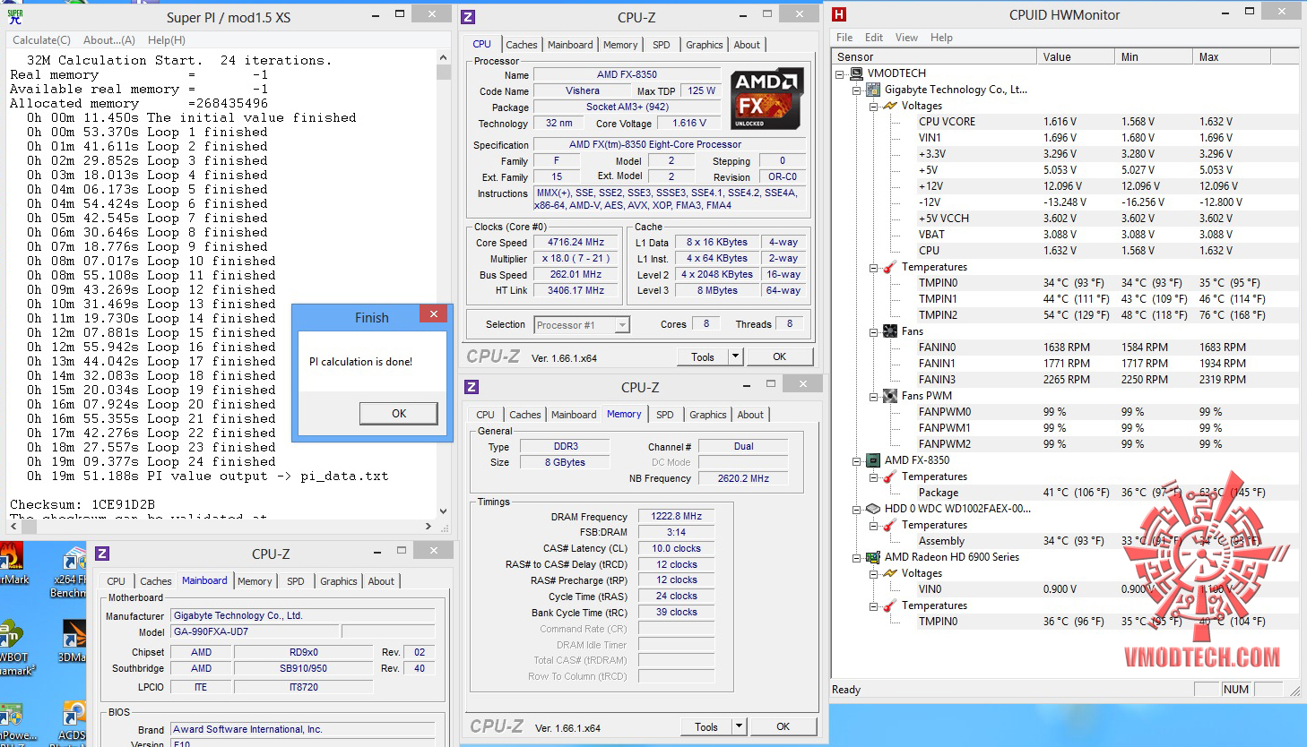Click the thermometer icon beside Gigabyte Temperatures
This screenshot has height=747, width=1307.
[890, 267]
